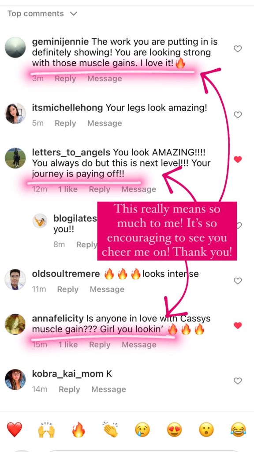Open the Top comments sort dropdown
254x452 pixels.
pyautogui.click(x=42, y=14)
